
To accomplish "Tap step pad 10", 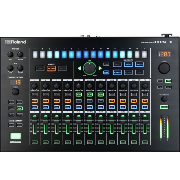I will [100, 55].
